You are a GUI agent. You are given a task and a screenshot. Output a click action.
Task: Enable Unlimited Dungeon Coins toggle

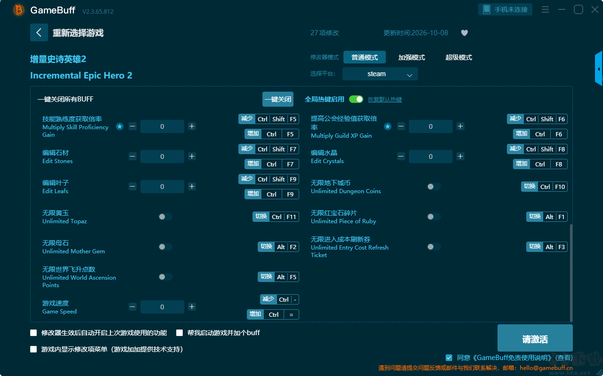pos(434,187)
